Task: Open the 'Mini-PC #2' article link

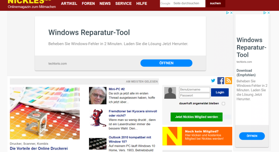Action: [x=116, y=89]
